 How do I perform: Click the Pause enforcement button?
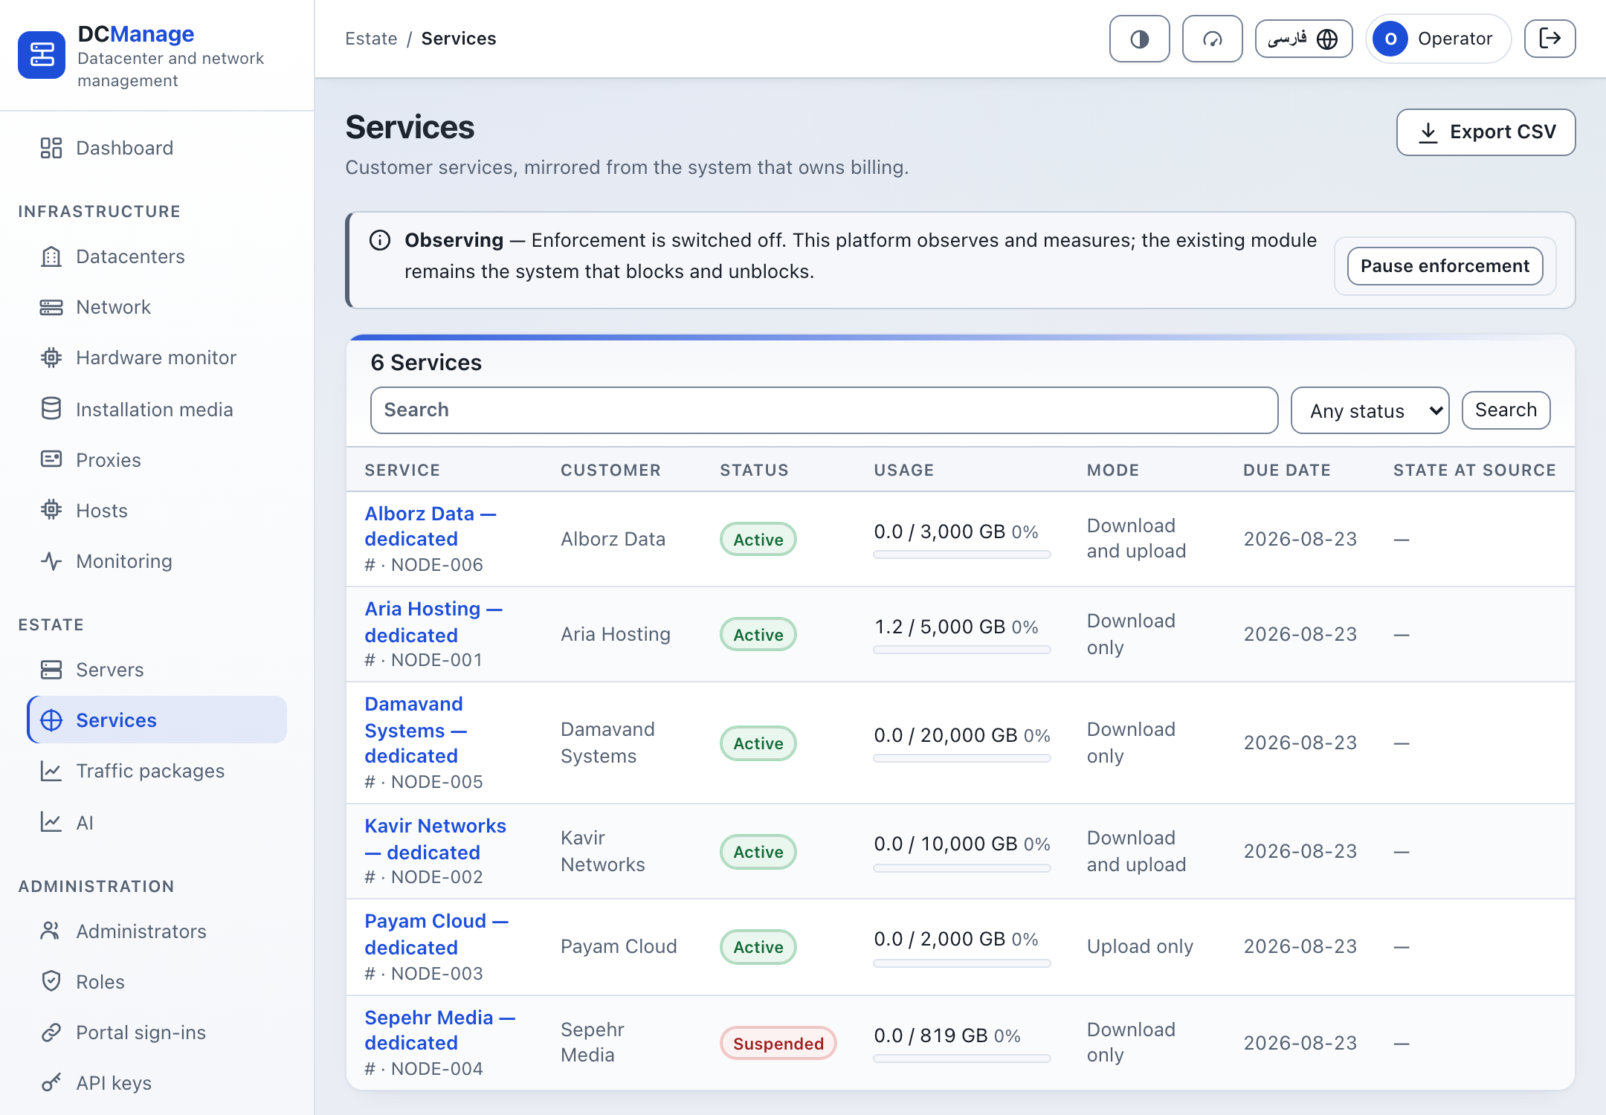pyautogui.click(x=1445, y=266)
